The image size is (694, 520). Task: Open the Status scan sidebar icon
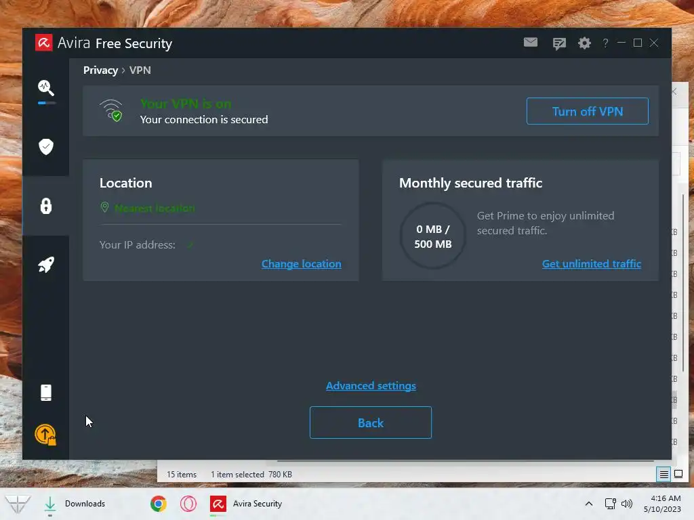[x=46, y=88]
